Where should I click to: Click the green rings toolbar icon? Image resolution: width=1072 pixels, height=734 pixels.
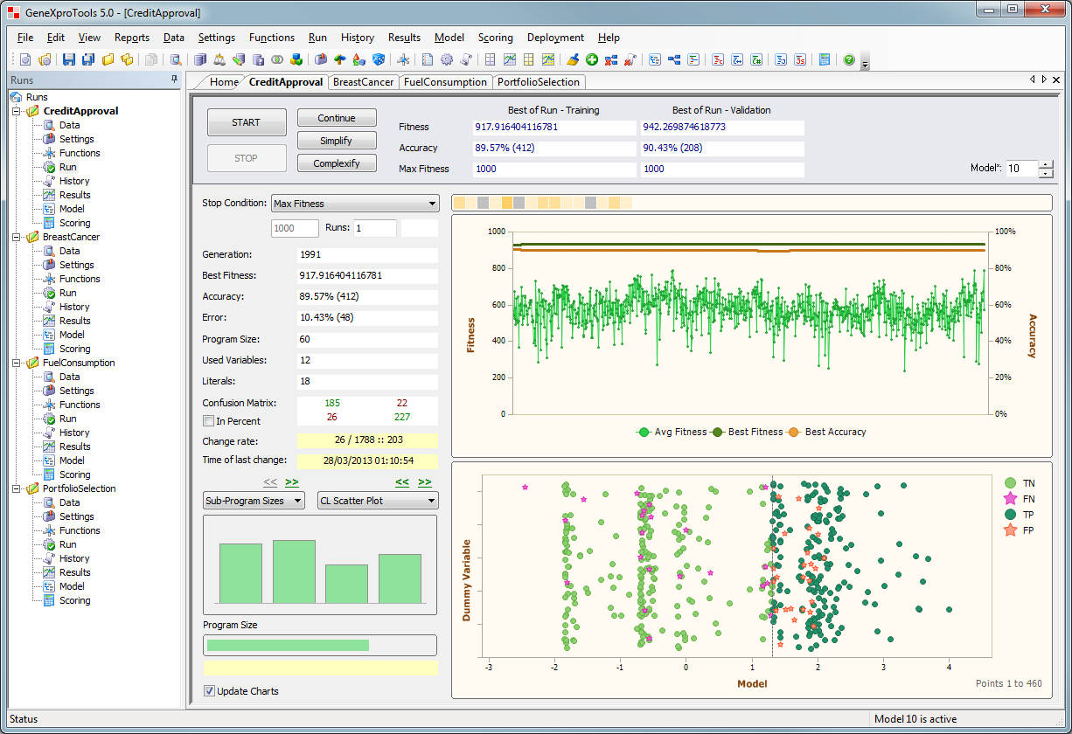pyautogui.click(x=277, y=59)
